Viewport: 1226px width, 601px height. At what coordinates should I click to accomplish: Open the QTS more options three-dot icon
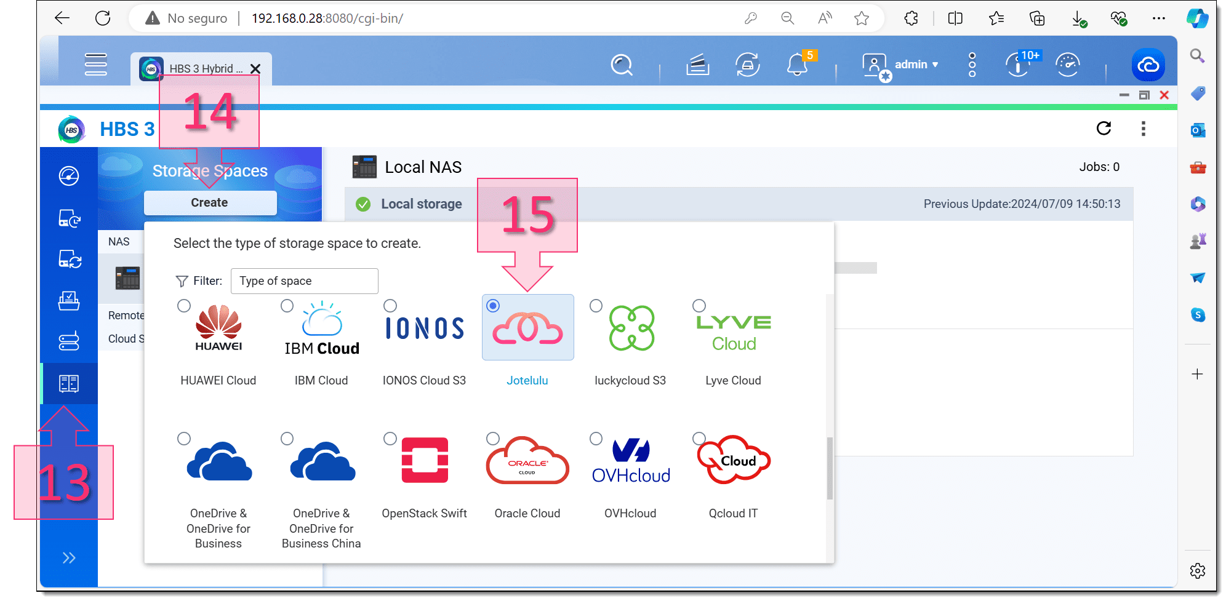click(972, 65)
